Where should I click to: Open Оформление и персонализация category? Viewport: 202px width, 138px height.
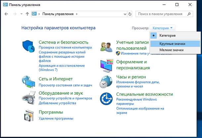point(133,65)
